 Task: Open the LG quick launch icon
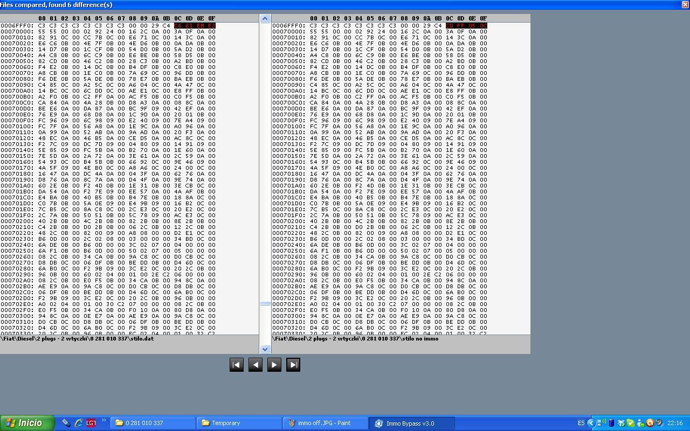click(x=91, y=423)
